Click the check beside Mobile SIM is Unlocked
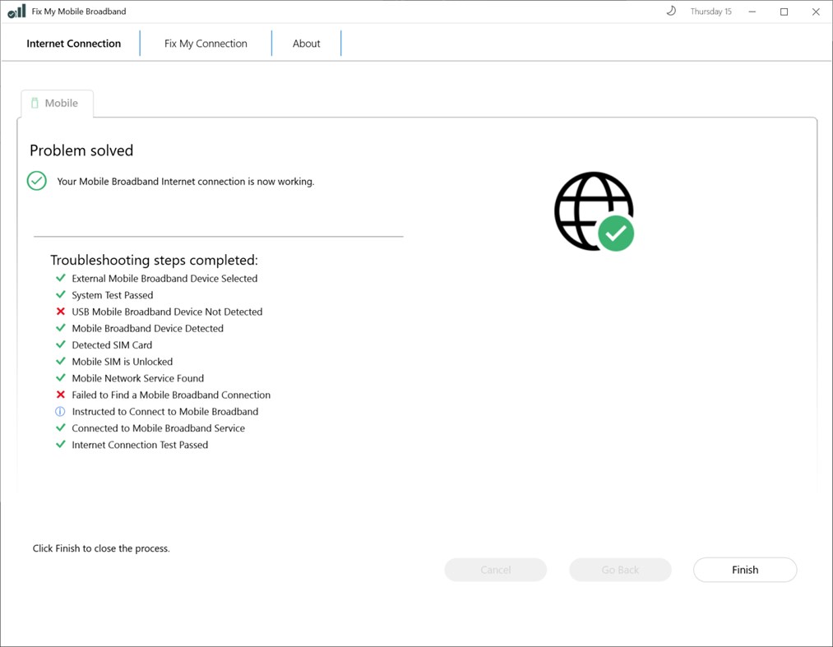This screenshot has height=647, width=833. tap(60, 361)
